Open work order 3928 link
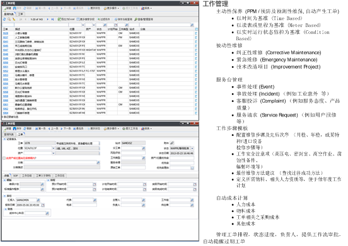348x246 pixels. click(x=5, y=33)
